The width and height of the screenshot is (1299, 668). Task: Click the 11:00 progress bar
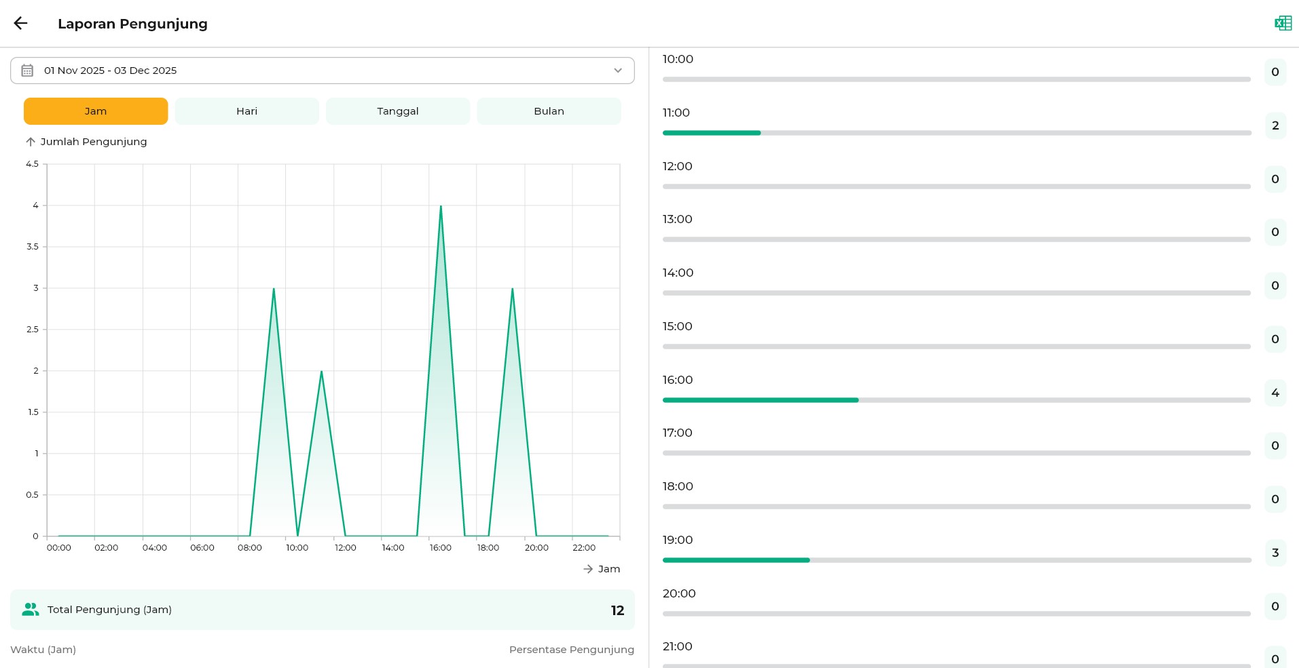pyautogui.click(x=956, y=133)
